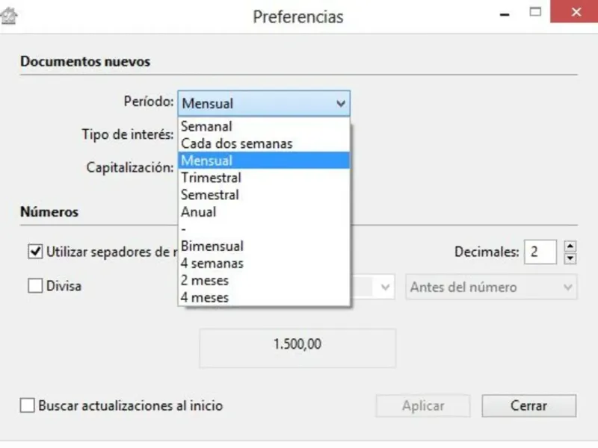Click the app icon in the title bar
This screenshot has width=598, height=448.
[10, 16]
